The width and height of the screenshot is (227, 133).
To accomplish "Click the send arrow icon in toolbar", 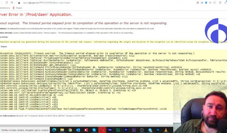I will [210, 2].
